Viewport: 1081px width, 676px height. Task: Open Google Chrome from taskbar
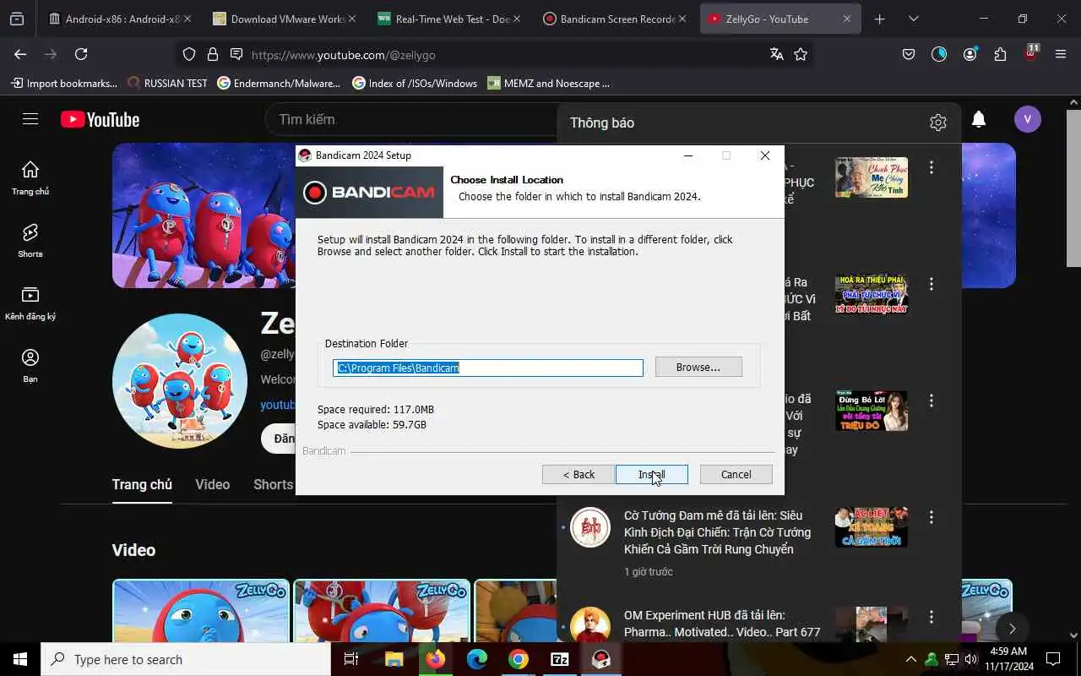tap(519, 659)
